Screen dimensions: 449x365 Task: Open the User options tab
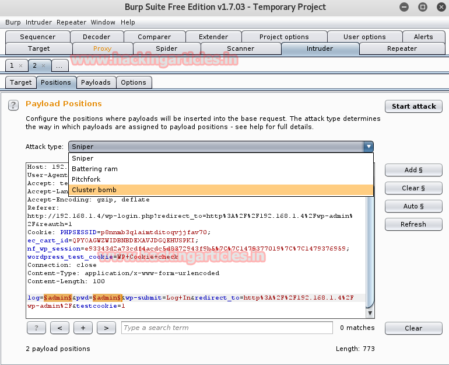pos(364,37)
